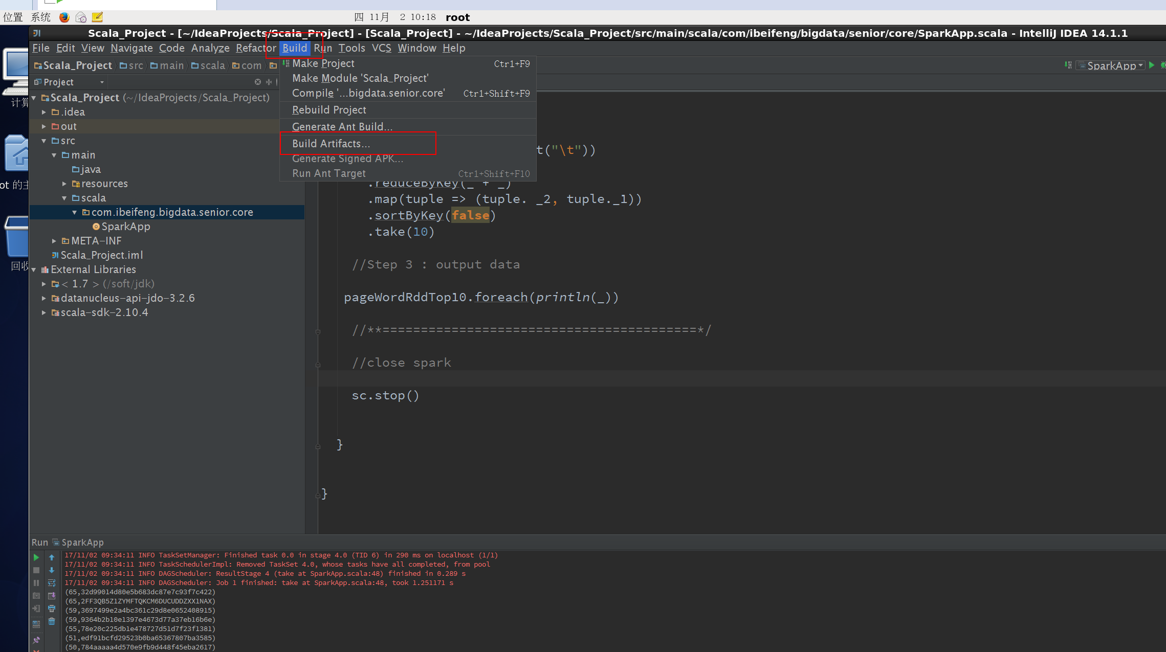
Task: Choose Make Module 'Scala_Project'
Action: 408,78
